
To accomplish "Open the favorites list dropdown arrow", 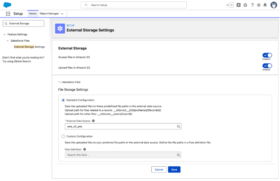I will pos(232,5).
